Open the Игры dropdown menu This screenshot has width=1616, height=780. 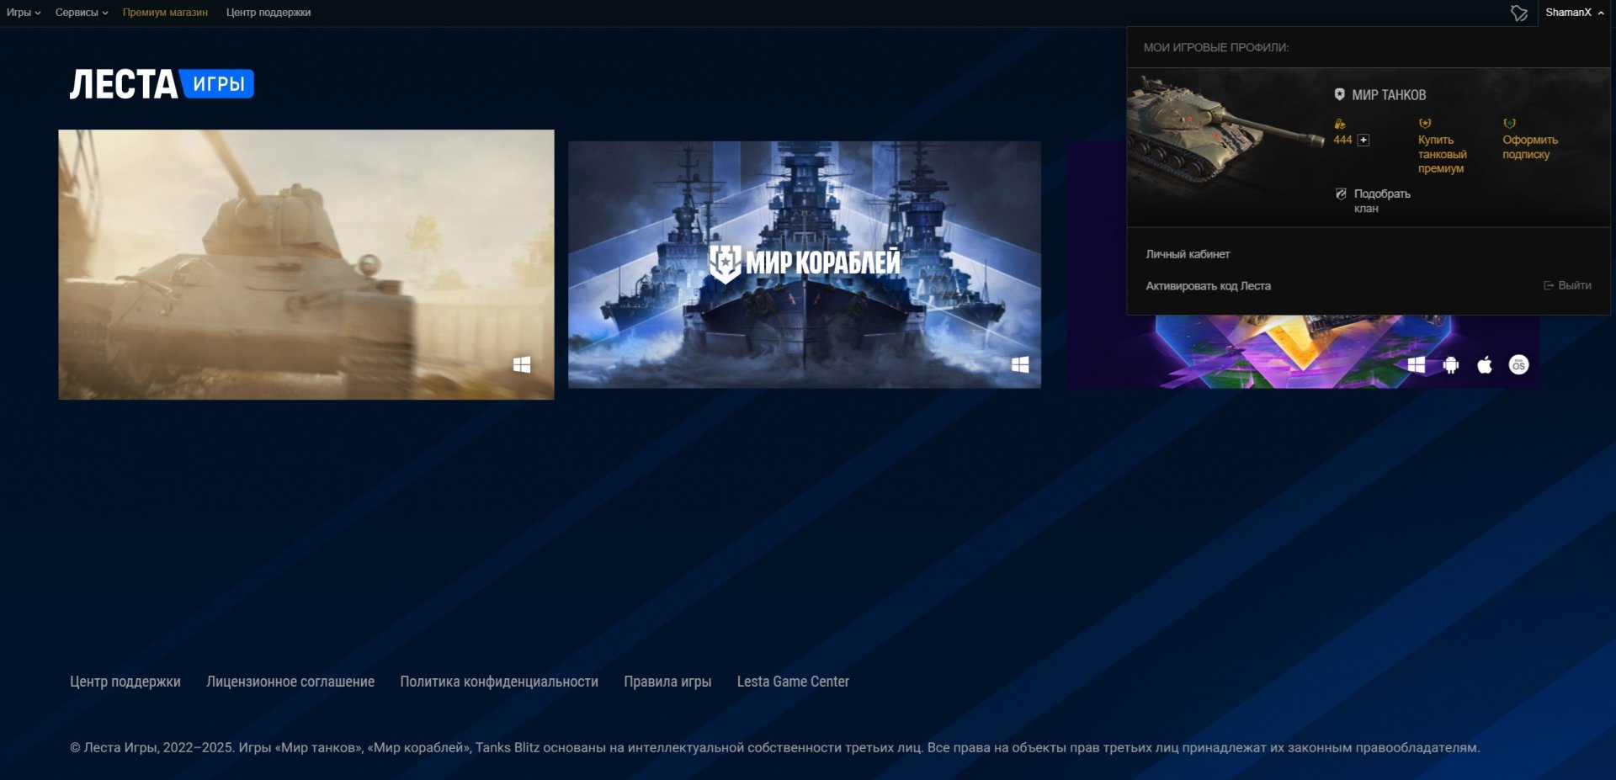[x=24, y=13]
